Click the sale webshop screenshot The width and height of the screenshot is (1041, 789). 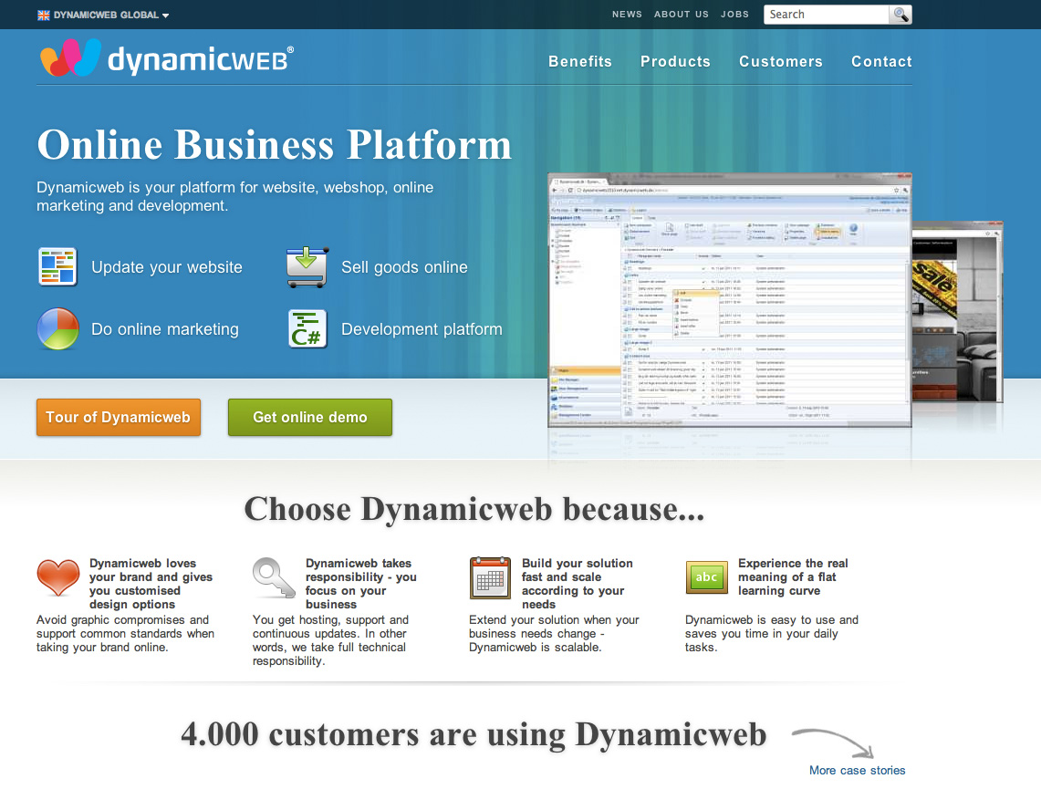[x=957, y=312]
